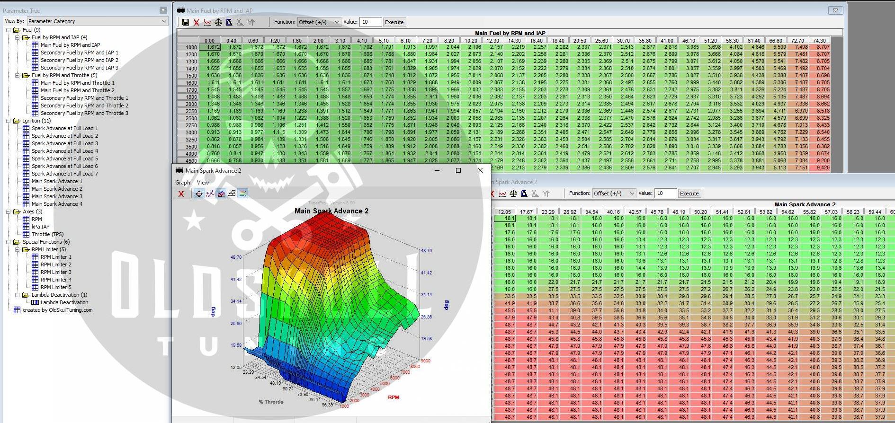
Task: Click the blue A icon in Main Fuel toolbar
Action: pos(229,22)
